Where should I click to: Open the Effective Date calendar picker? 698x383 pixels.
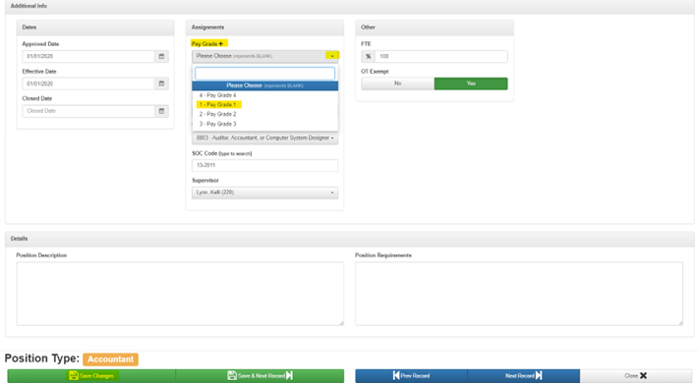161,83
